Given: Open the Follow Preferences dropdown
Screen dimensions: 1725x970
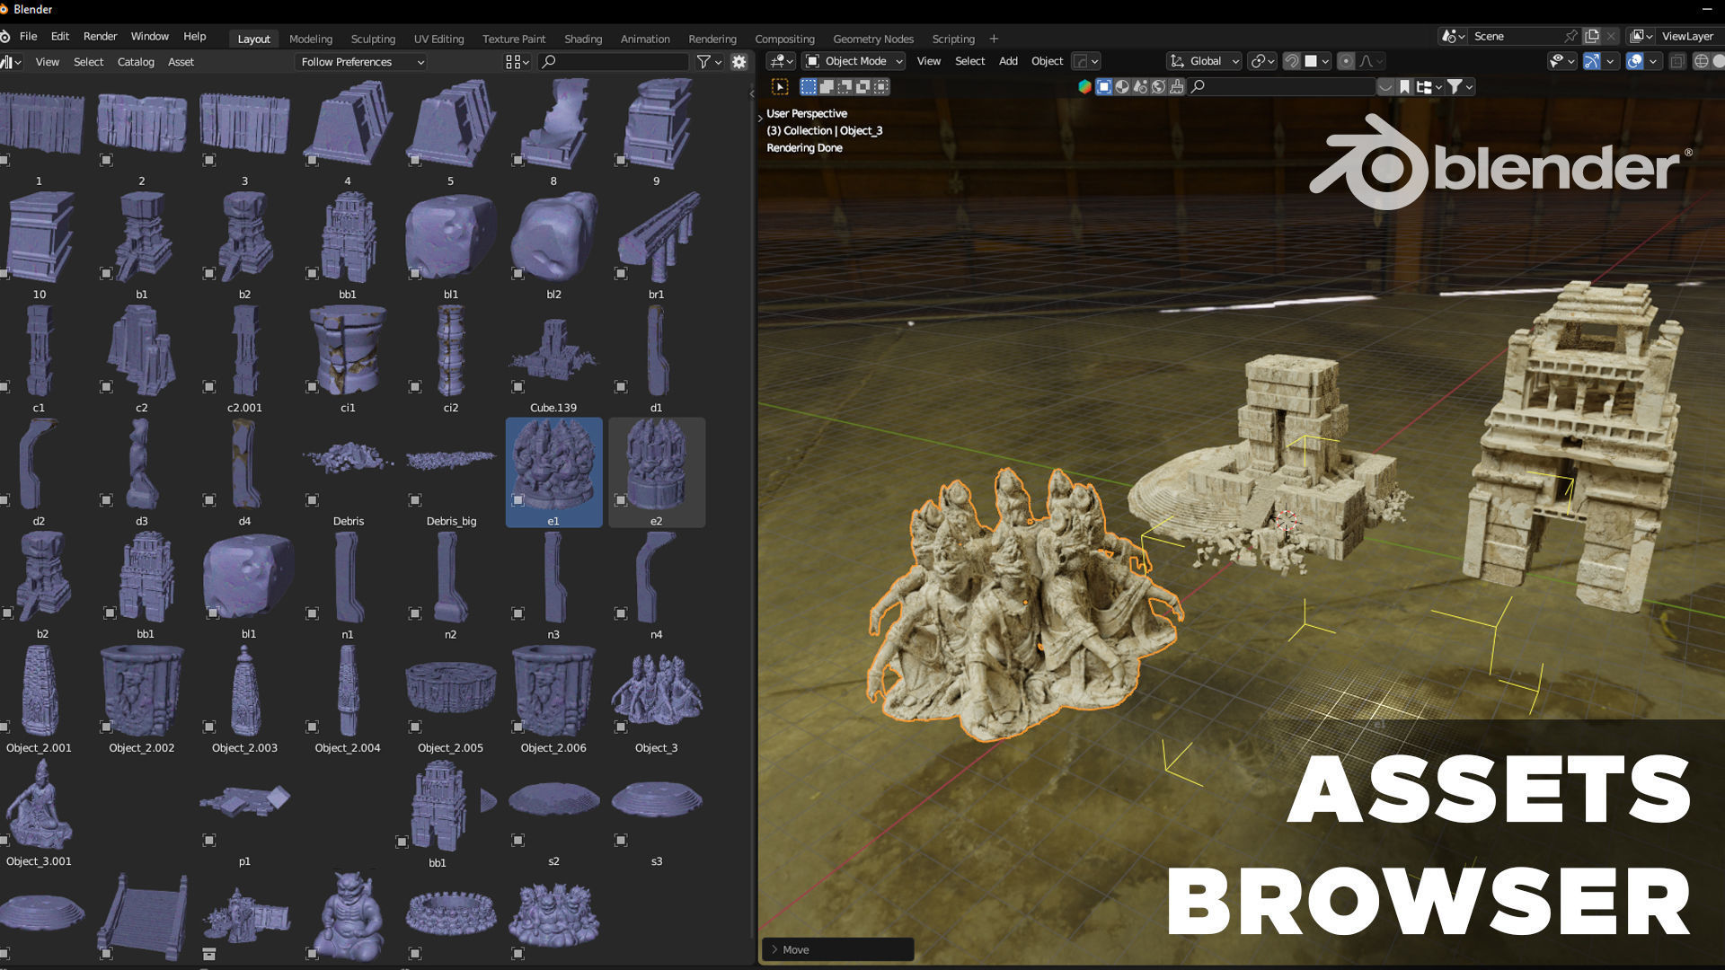Looking at the screenshot, I should 361,62.
